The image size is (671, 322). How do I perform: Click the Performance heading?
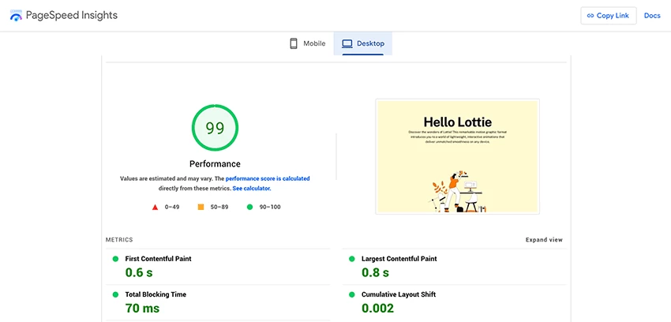pyautogui.click(x=215, y=164)
